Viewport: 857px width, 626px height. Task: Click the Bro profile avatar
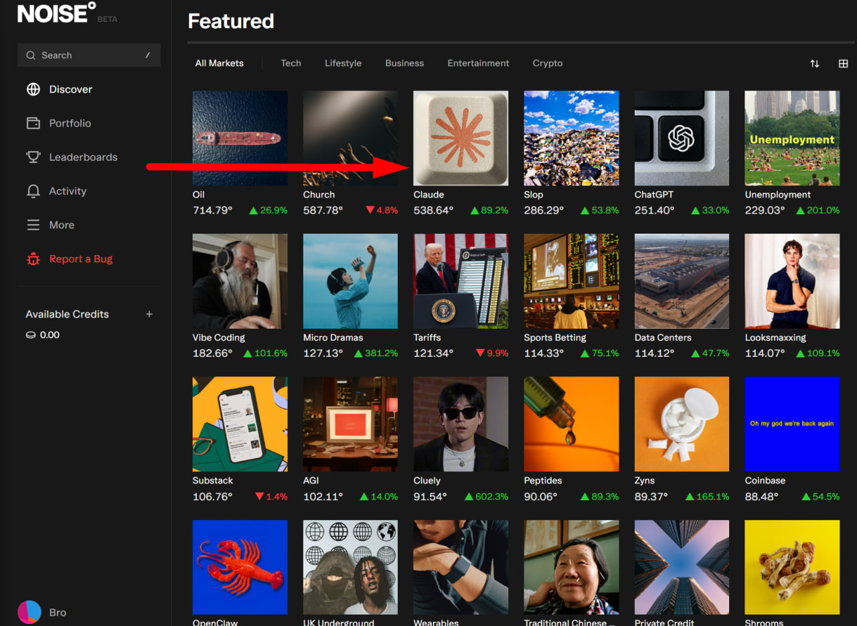(29, 612)
